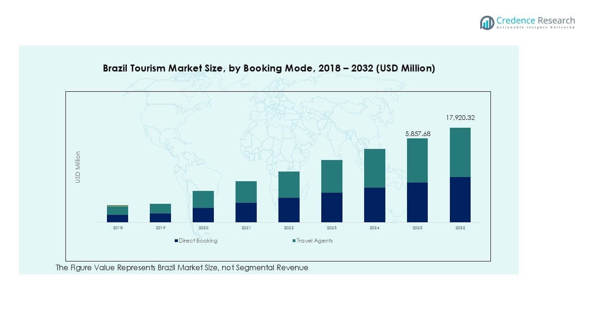Viewport: 590px width, 332px height.
Task: Click the dark blue segment of 2024 bar
Action: 374,205
